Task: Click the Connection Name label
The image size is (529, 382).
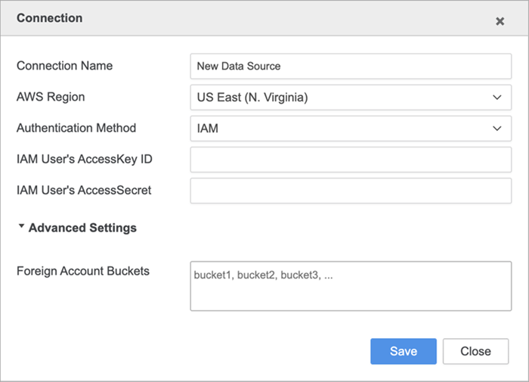Action: coord(64,66)
